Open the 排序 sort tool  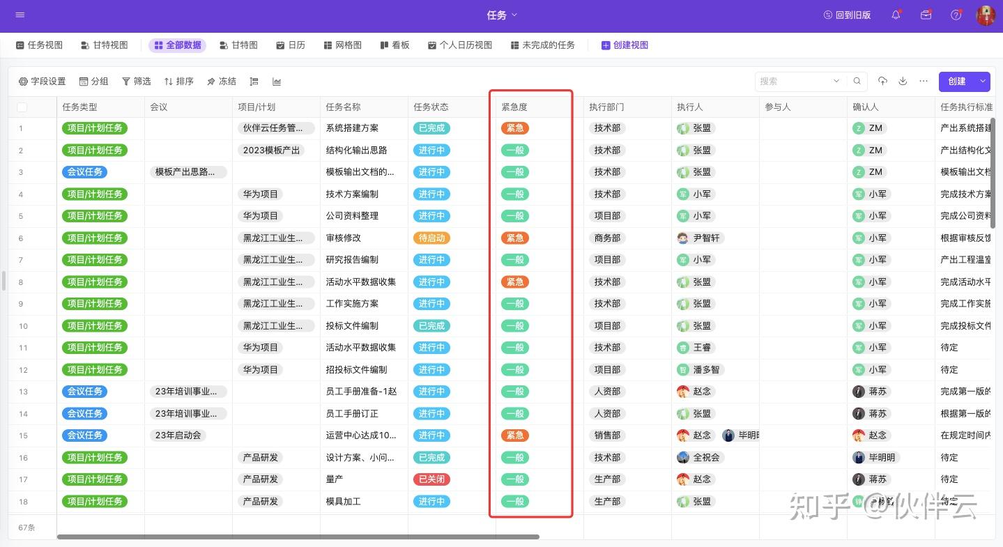tap(179, 82)
